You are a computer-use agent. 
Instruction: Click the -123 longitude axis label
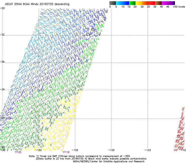148,150
